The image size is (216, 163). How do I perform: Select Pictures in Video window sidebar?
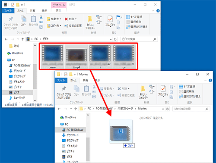[15, 87]
